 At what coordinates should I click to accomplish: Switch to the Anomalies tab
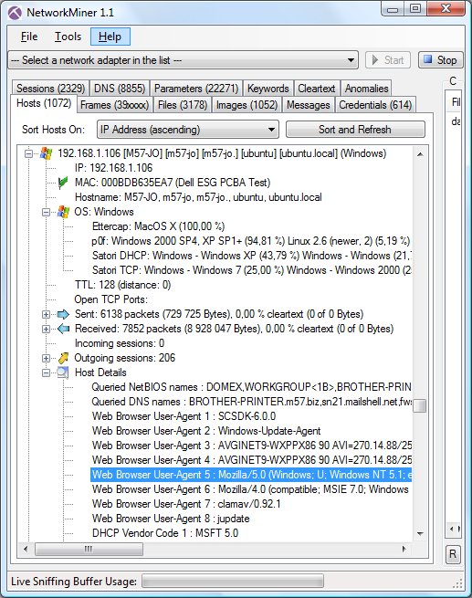[x=366, y=89]
